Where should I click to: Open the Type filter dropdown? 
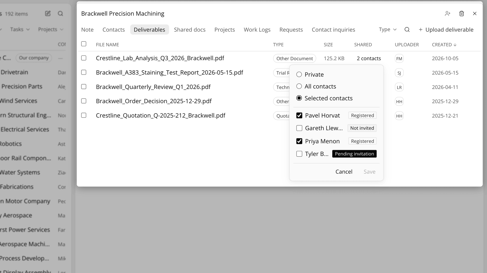388,30
